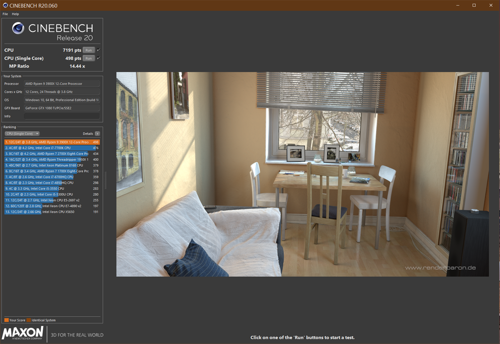Click the 7191 pts CPU score
This screenshot has width=500, height=344.
click(71, 50)
